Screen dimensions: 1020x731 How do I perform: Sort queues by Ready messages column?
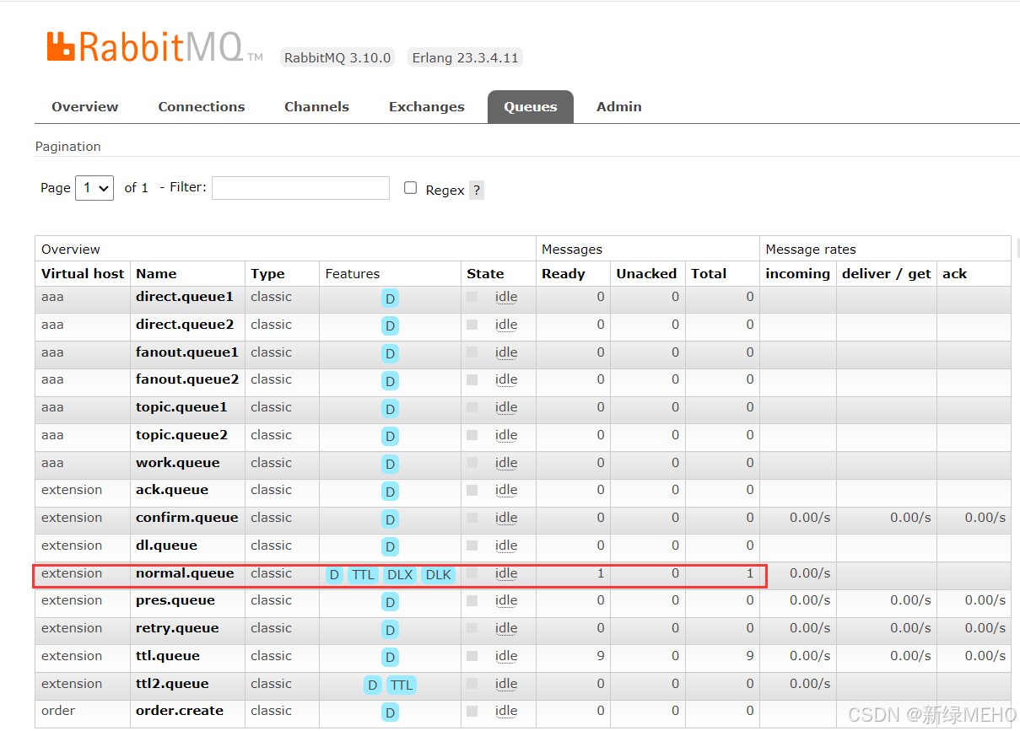563,274
